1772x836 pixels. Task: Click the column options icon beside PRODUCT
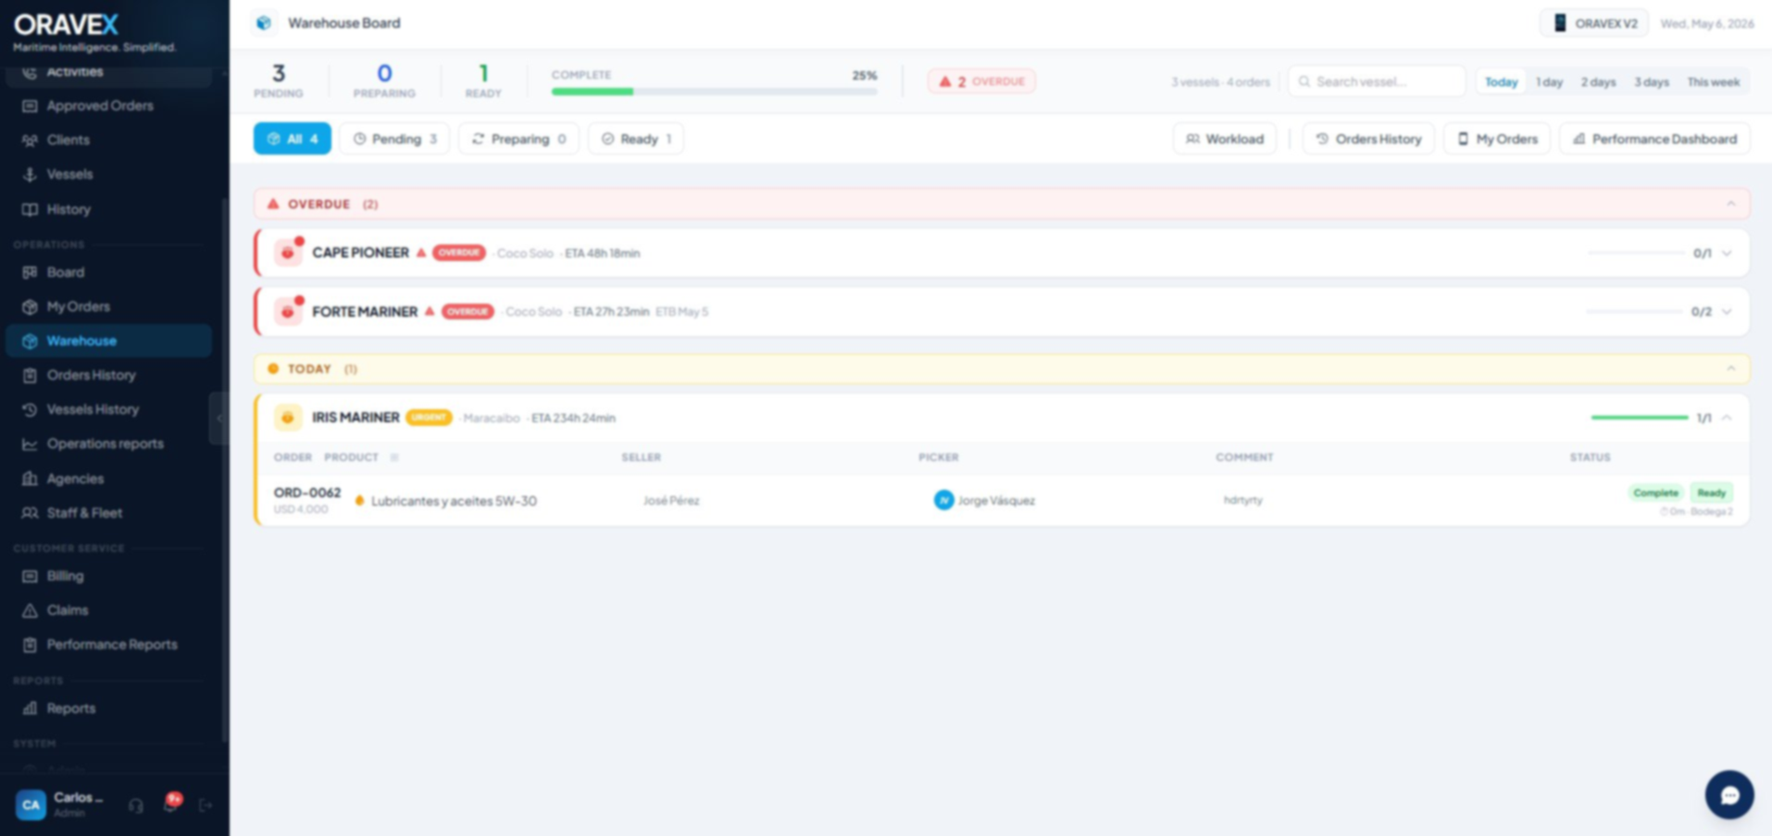(x=394, y=457)
